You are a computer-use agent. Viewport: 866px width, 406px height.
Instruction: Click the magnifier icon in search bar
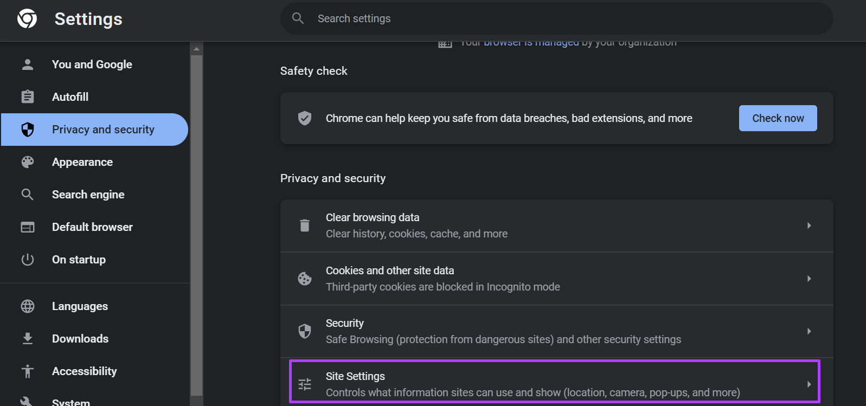coord(298,18)
